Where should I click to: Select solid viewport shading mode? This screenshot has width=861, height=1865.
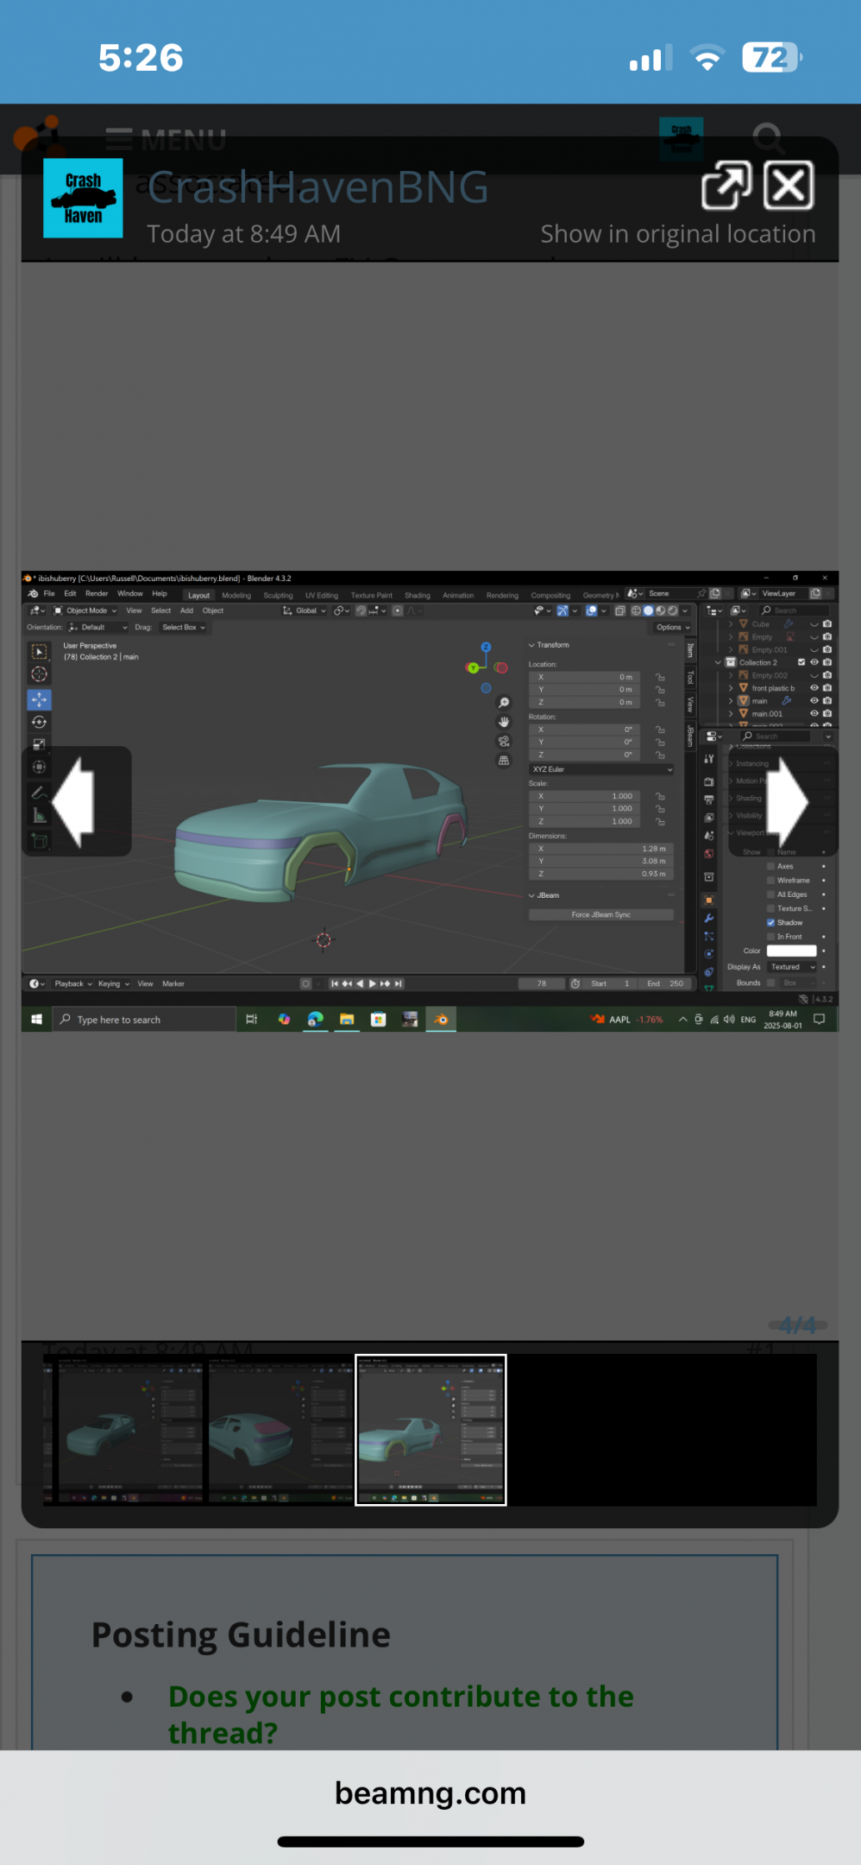648,610
